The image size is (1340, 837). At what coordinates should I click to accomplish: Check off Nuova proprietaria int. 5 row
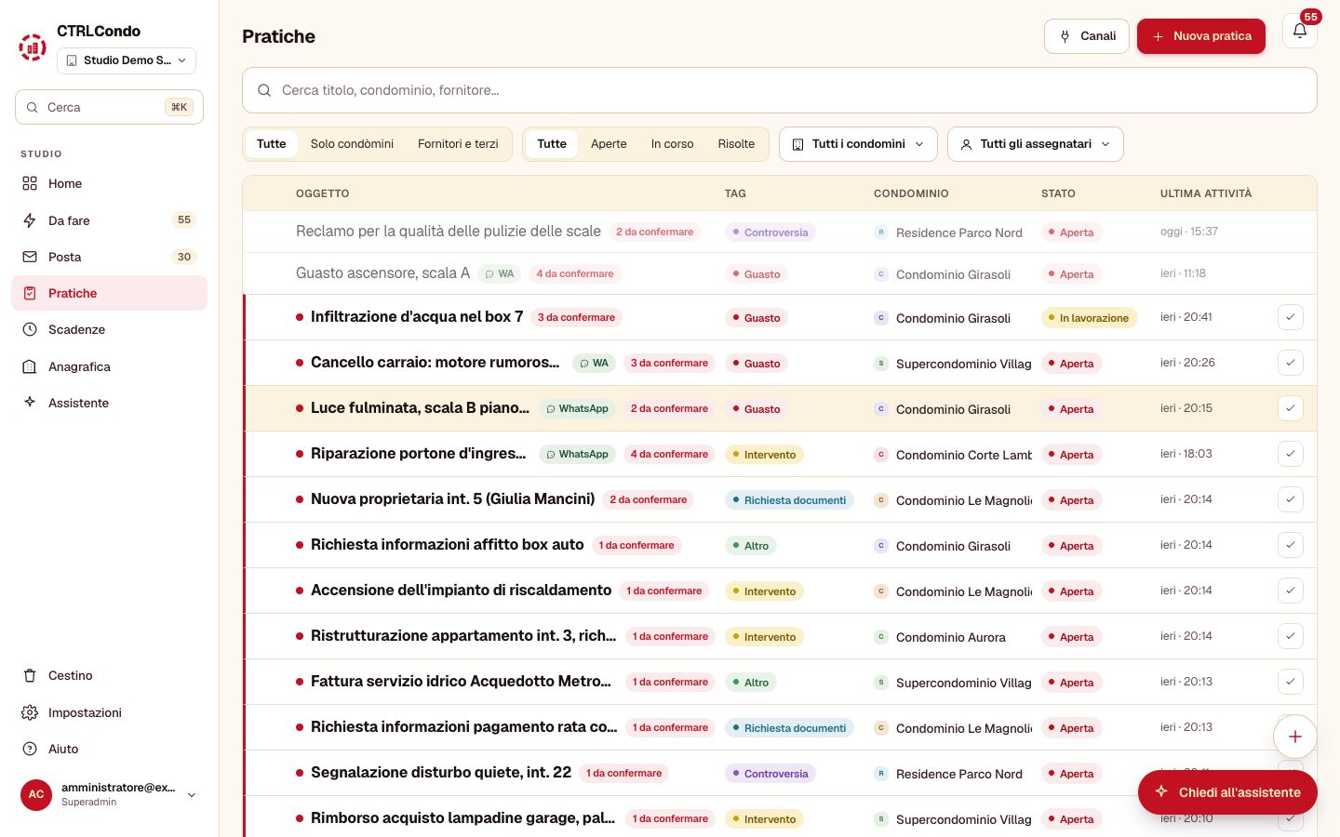[1291, 499]
